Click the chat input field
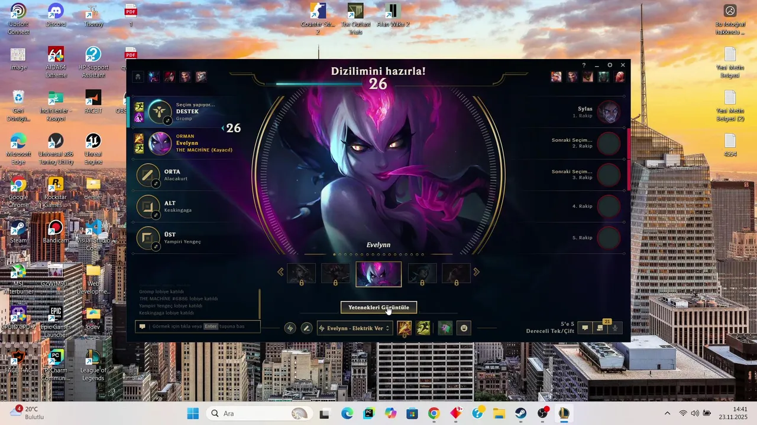This screenshot has width=757, height=425. tap(198, 326)
